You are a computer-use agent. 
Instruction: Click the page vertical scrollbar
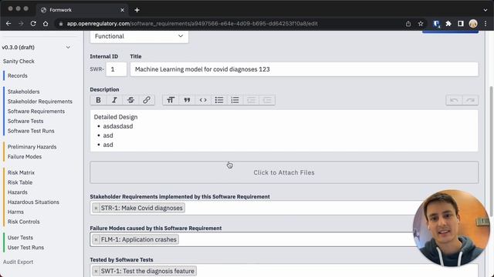click(491, 151)
